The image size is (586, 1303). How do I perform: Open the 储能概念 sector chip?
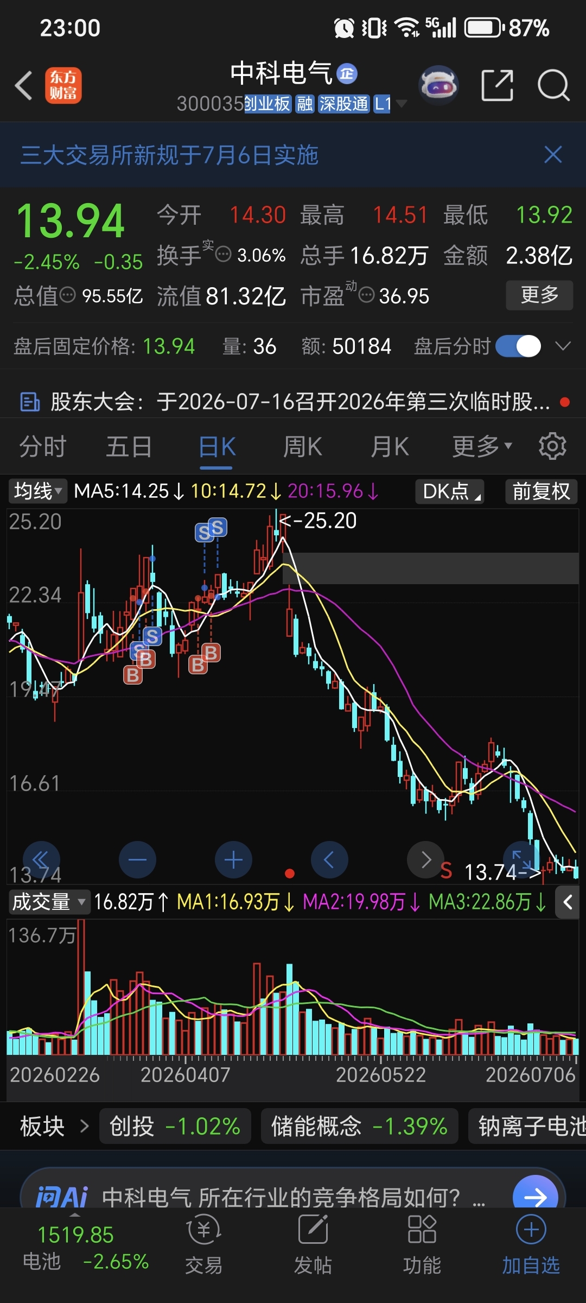coord(359,1127)
